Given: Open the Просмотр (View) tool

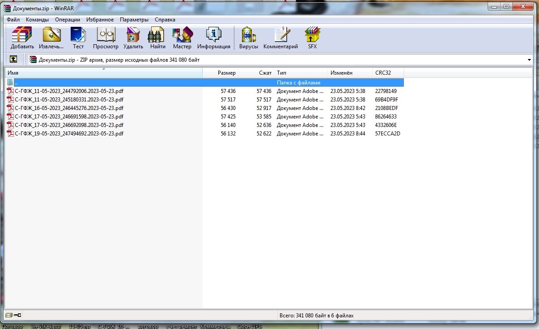Looking at the screenshot, I should point(106,38).
